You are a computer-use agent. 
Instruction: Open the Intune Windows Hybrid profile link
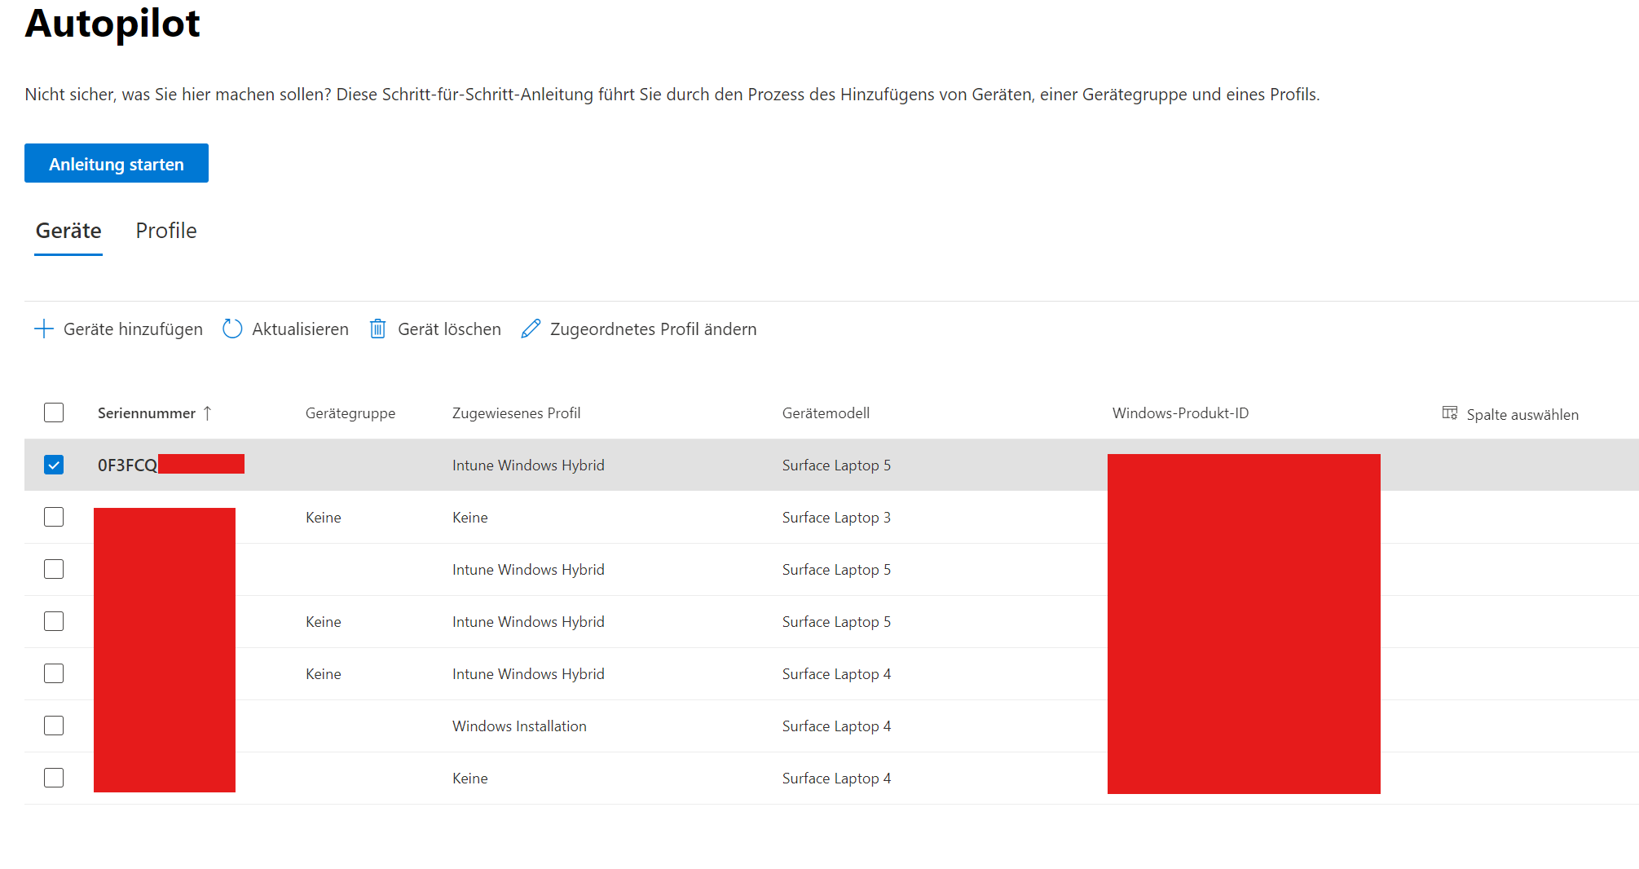[x=528, y=465]
